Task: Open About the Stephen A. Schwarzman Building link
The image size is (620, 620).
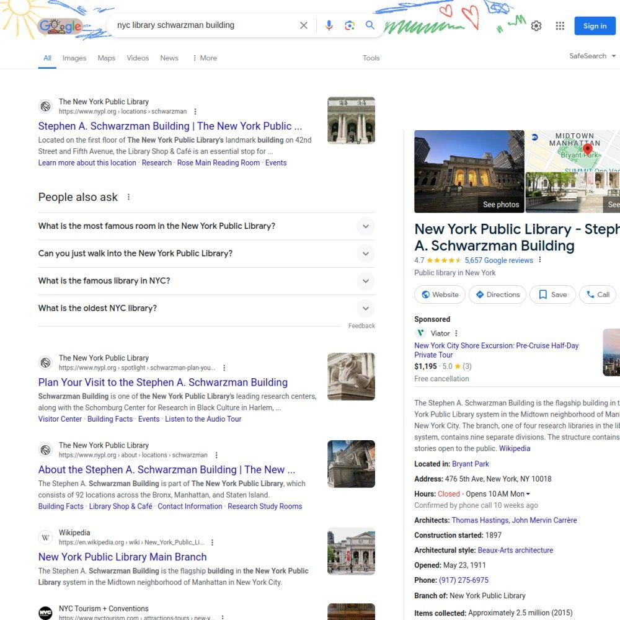Action: click(166, 470)
